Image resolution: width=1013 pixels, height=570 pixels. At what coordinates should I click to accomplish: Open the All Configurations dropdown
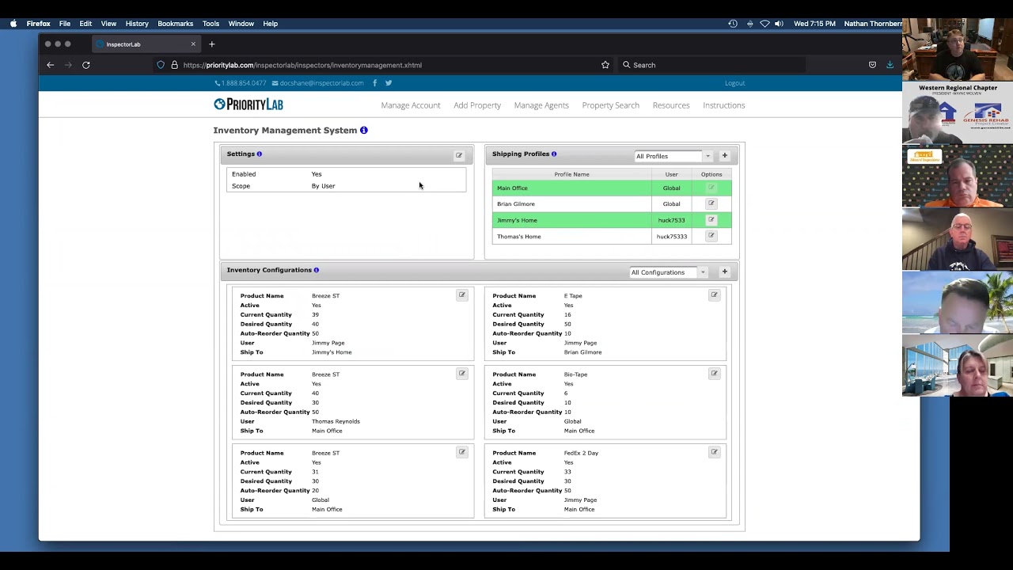(669, 272)
